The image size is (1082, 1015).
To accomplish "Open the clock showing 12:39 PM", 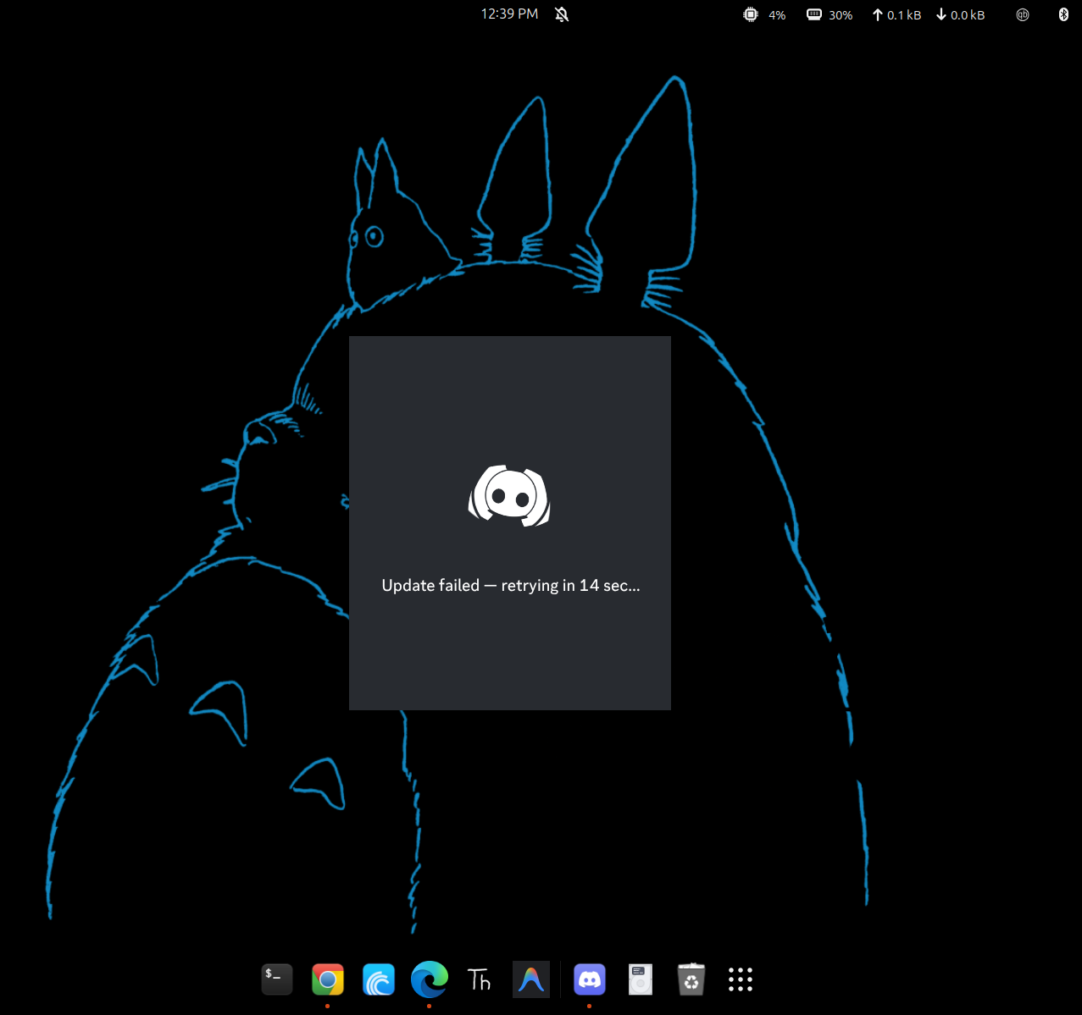I will click(509, 14).
